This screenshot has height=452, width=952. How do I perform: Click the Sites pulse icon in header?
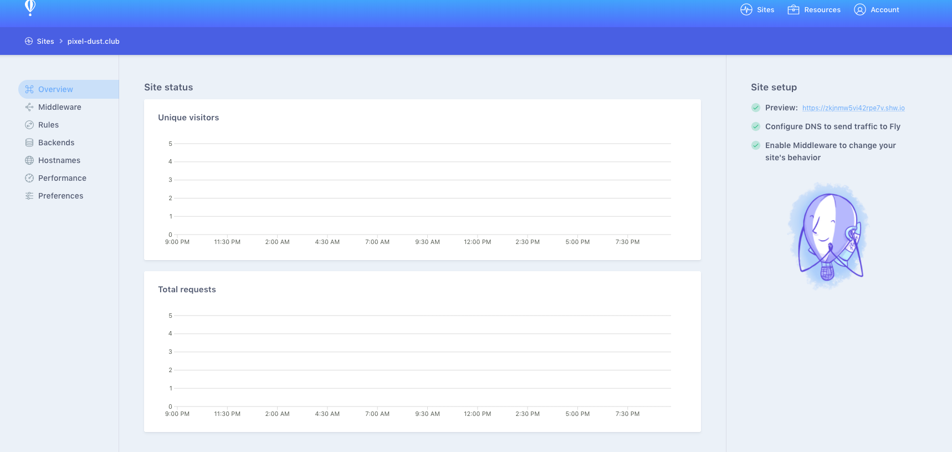[746, 9]
